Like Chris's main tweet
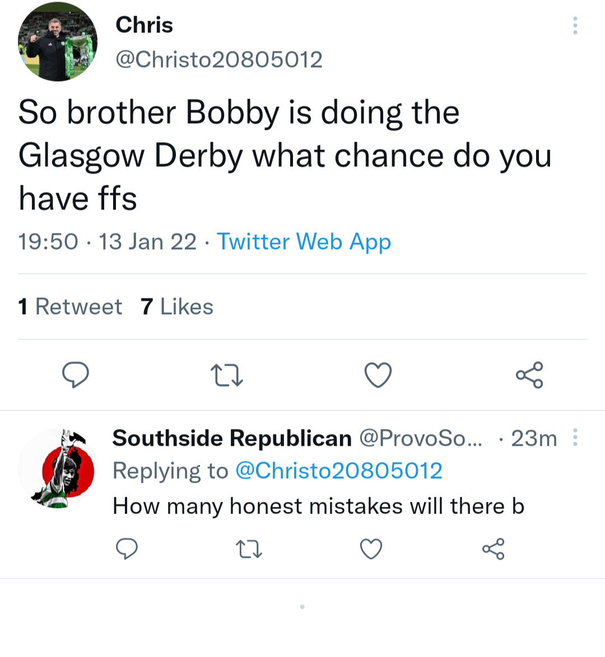 pyautogui.click(x=378, y=375)
